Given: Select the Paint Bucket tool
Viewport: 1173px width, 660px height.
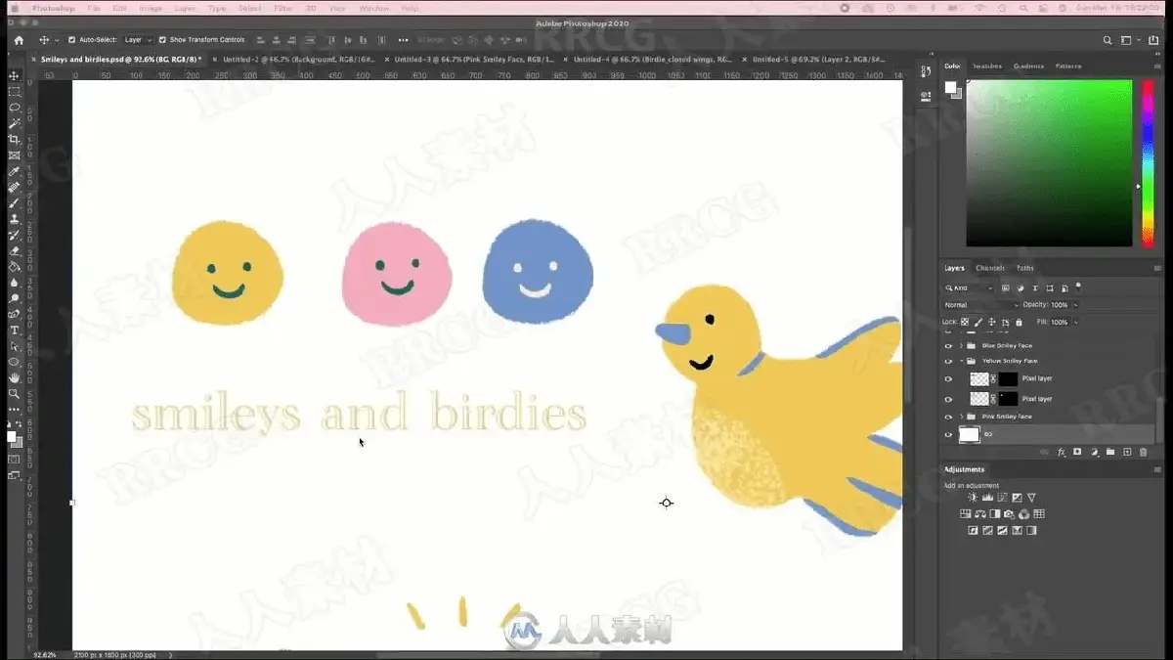Looking at the screenshot, I should [14, 267].
